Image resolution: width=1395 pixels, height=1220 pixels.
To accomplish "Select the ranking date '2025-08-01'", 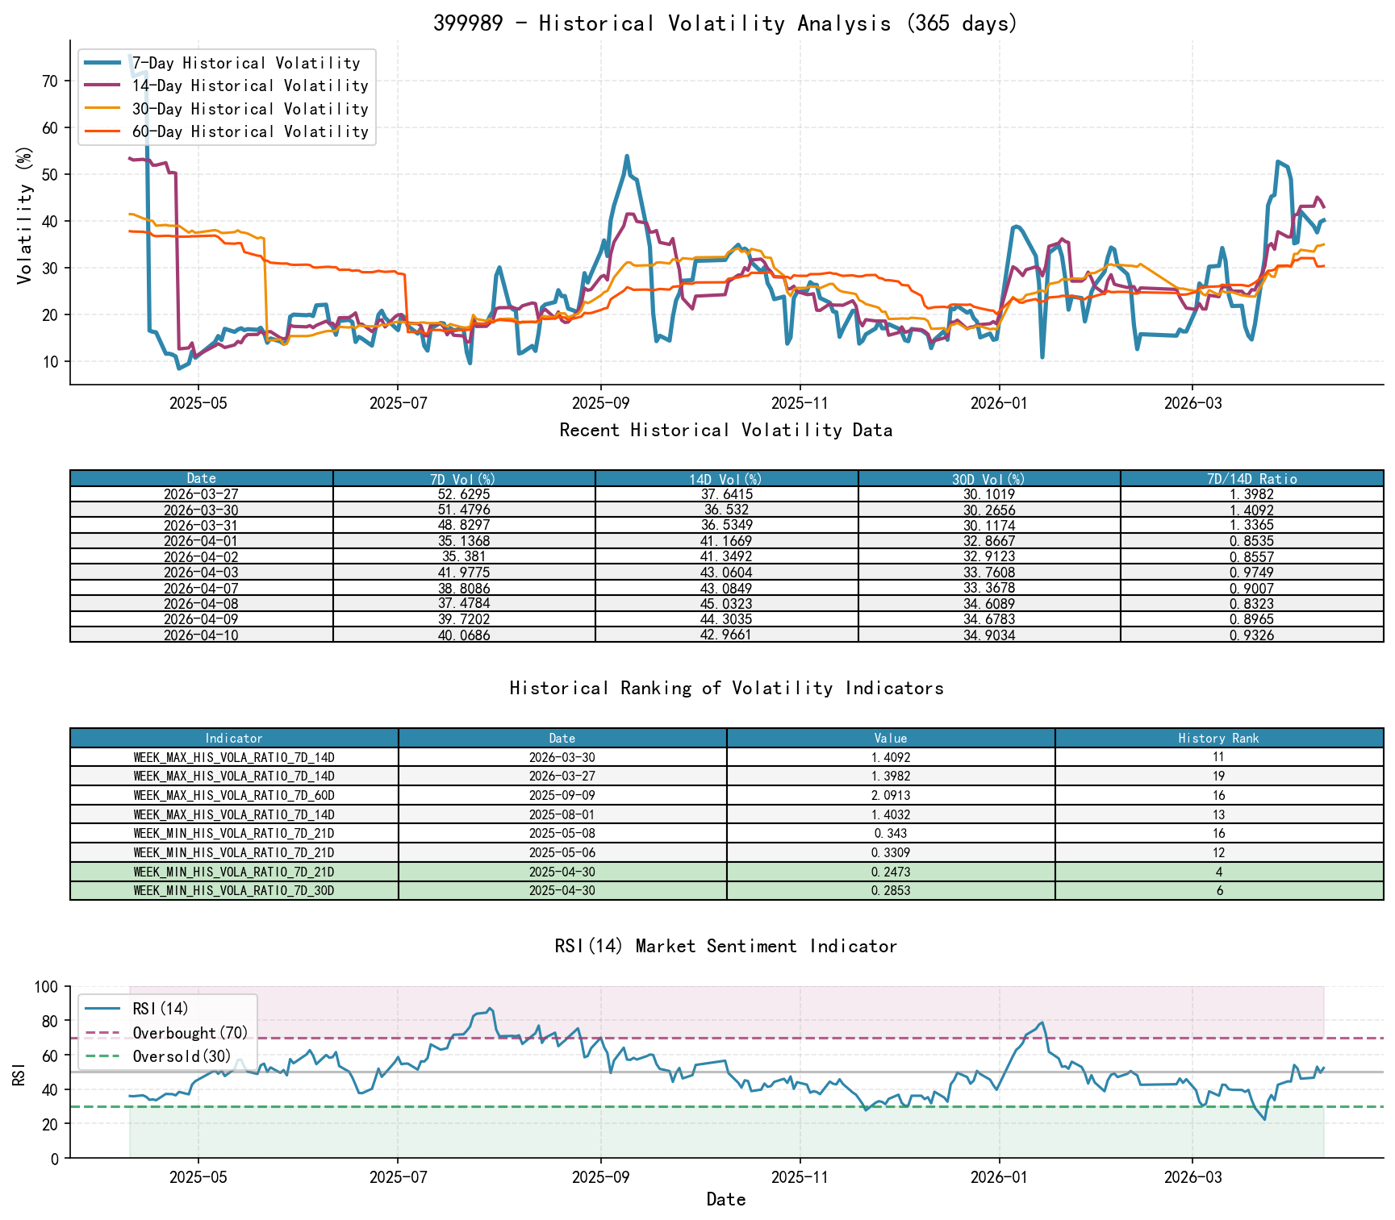I will [562, 814].
